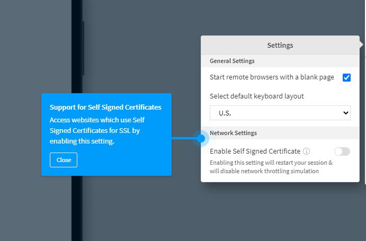Click the tooltip description about SSL

[x=97, y=130]
